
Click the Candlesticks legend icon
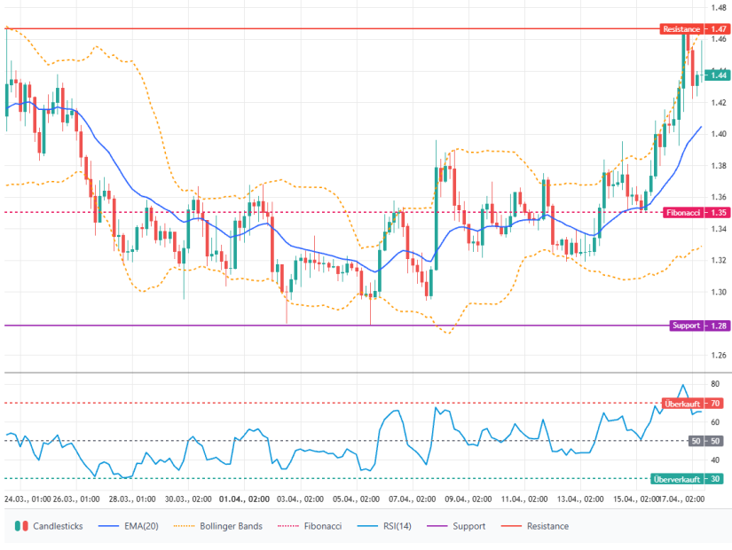pyautogui.click(x=21, y=526)
